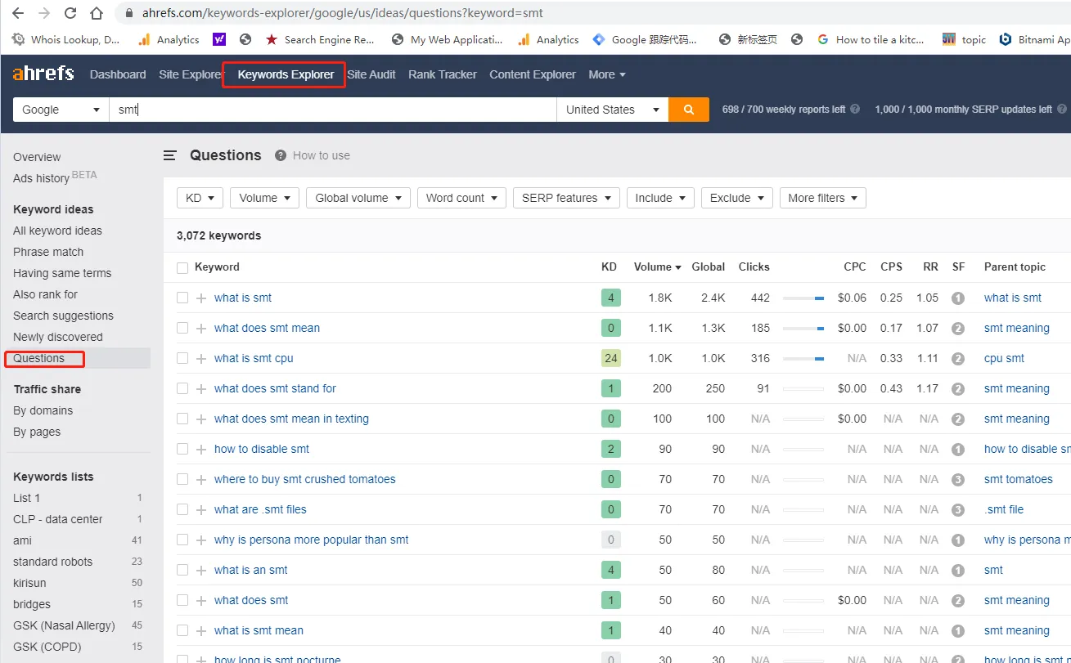Click help icon next to weekly reports left

click(x=855, y=109)
